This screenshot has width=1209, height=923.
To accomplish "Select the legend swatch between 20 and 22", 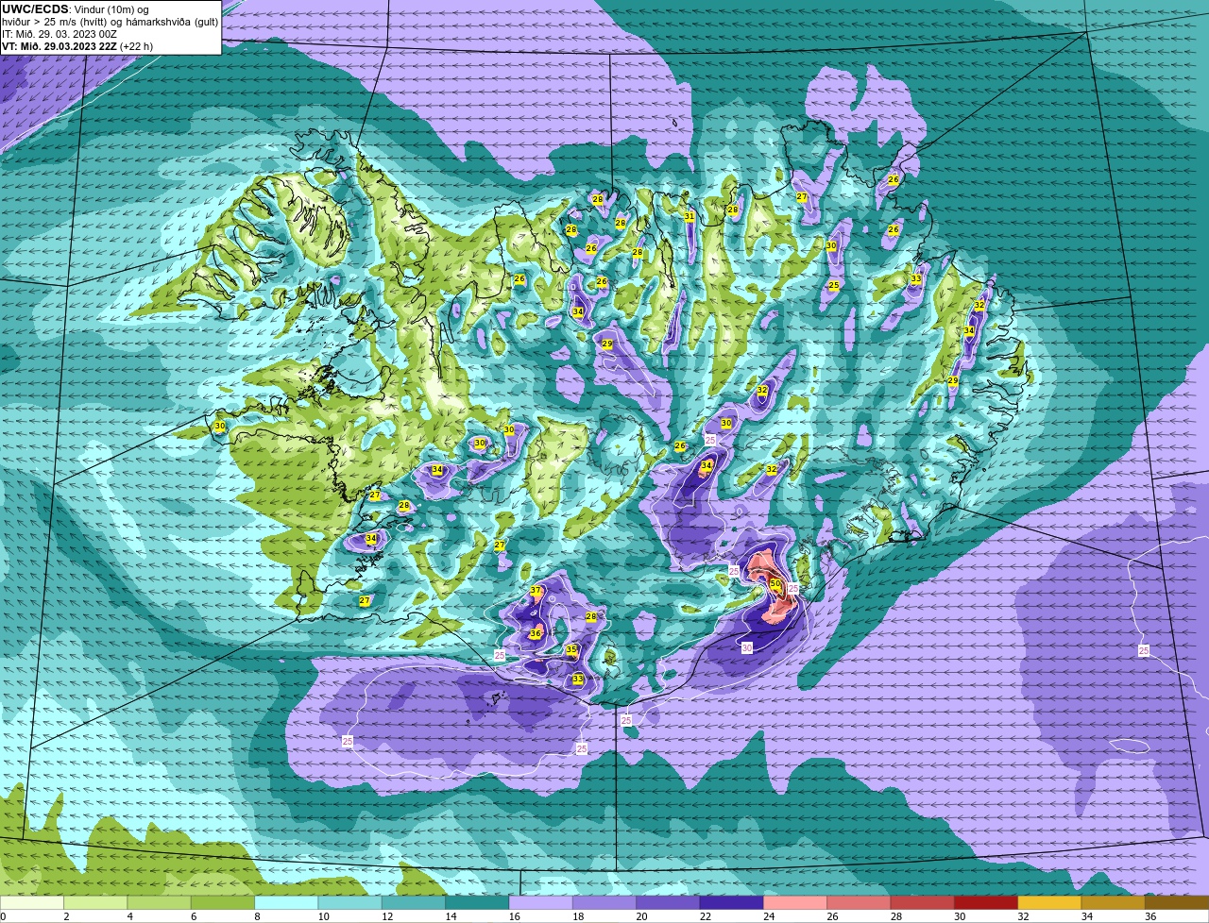I will pyautogui.click(x=668, y=903).
